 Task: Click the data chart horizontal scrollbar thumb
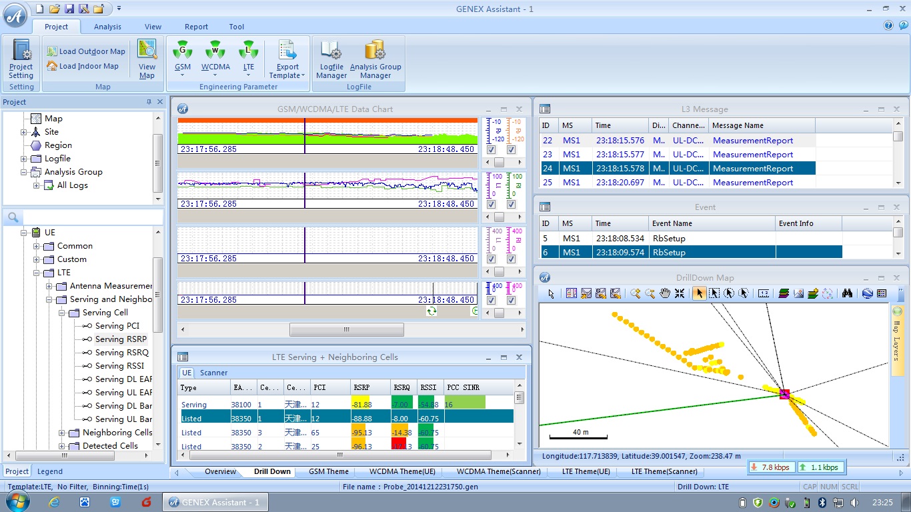click(346, 329)
